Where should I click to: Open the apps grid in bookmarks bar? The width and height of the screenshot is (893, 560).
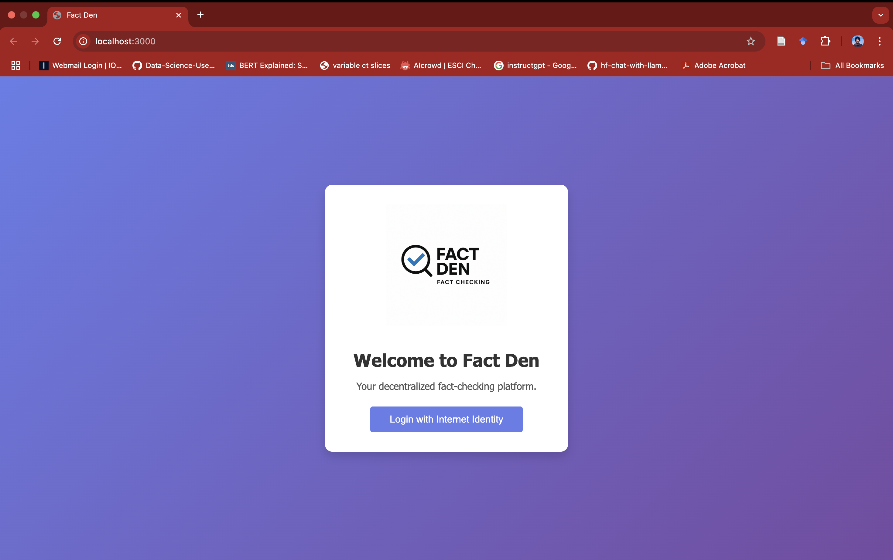click(x=15, y=66)
